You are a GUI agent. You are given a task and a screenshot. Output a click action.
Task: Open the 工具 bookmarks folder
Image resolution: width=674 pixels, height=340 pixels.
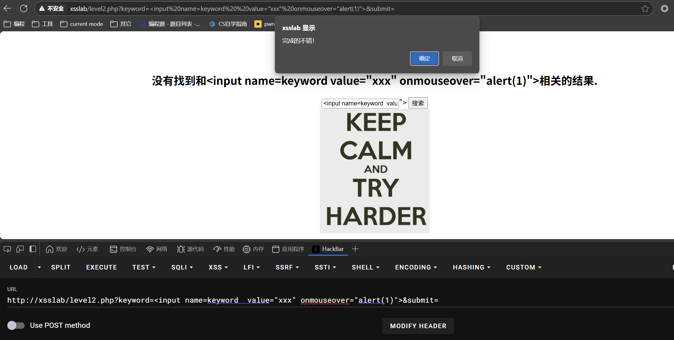[x=43, y=24]
